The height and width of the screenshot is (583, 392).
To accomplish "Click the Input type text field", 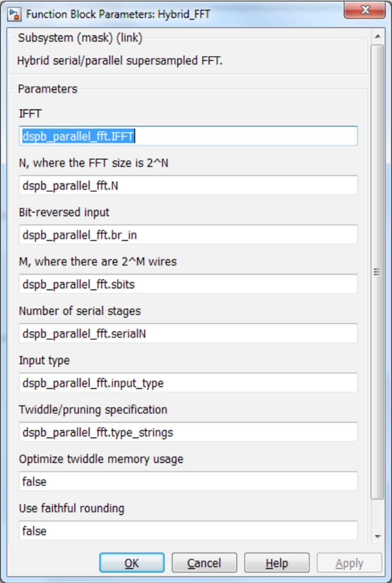I will click(x=188, y=383).
